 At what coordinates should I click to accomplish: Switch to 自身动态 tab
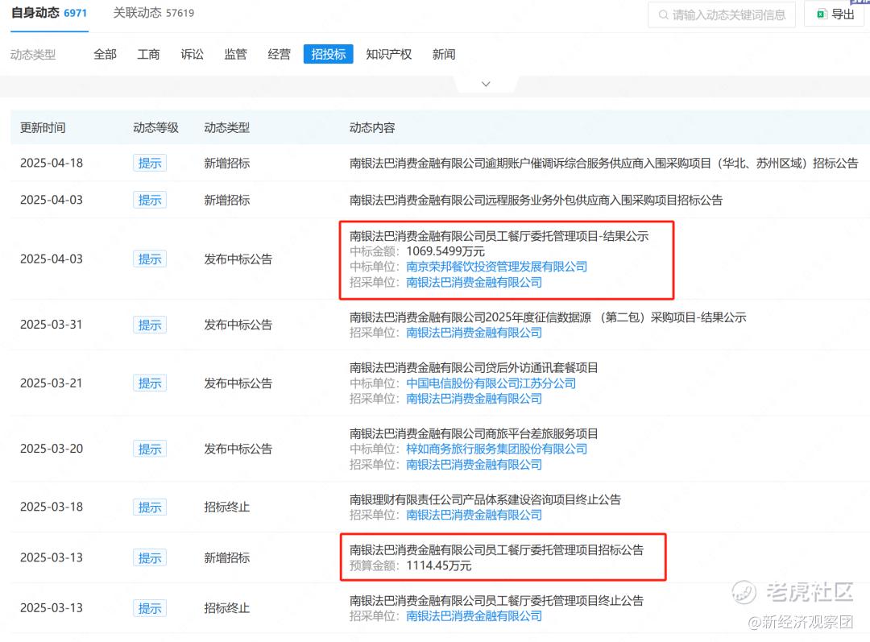(x=49, y=13)
